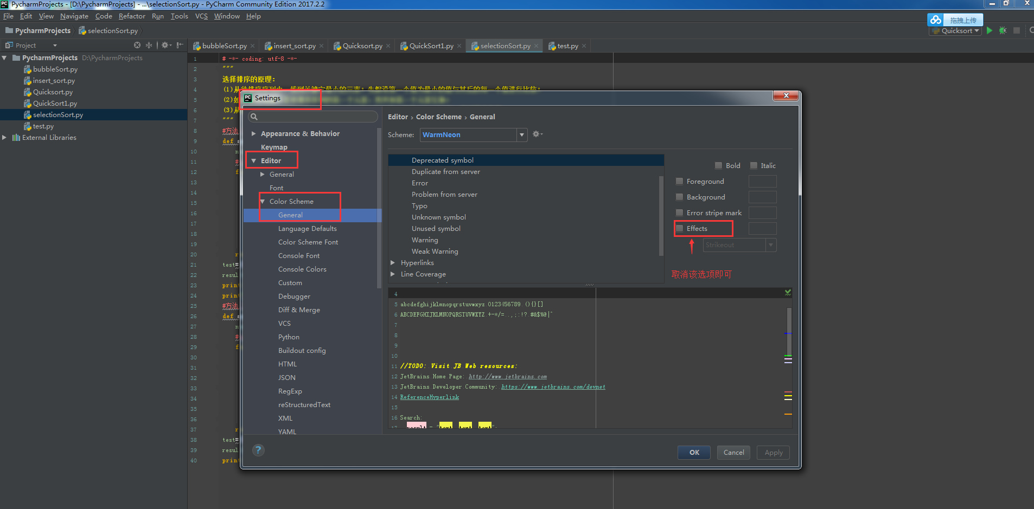Screen dimensions: 1034x509
Task: Run the Quicksort configuration with green play icon
Action: tap(990, 31)
